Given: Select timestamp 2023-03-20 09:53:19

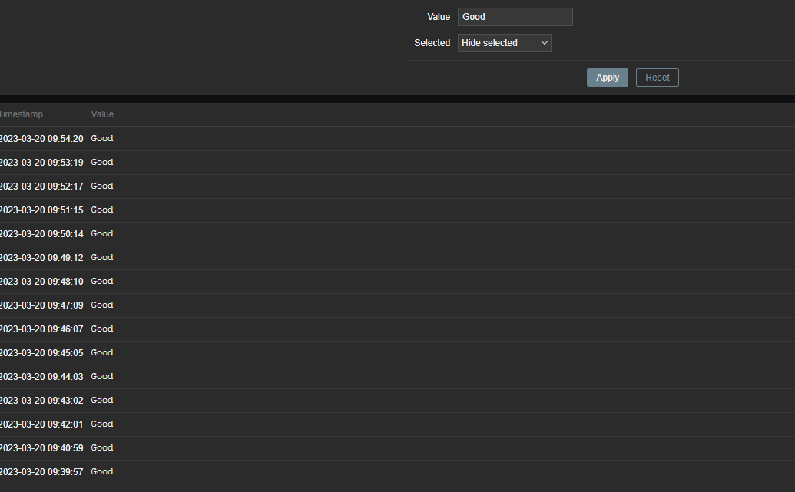Looking at the screenshot, I should [x=41, y=163].
